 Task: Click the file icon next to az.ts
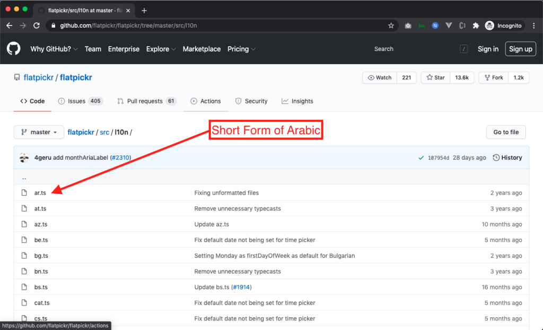point(24,224)
